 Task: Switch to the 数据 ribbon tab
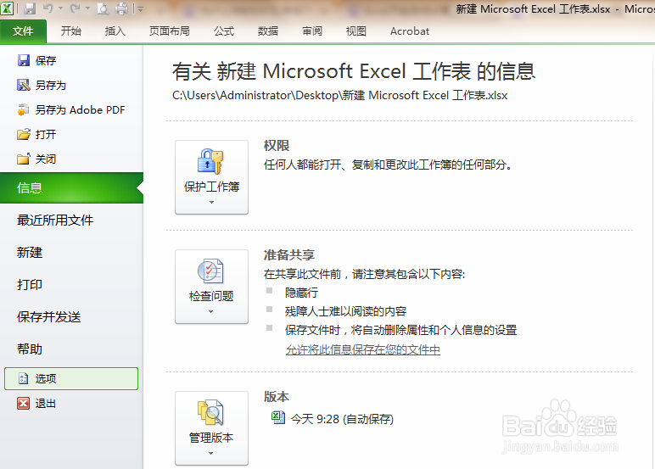pos(268,31)
